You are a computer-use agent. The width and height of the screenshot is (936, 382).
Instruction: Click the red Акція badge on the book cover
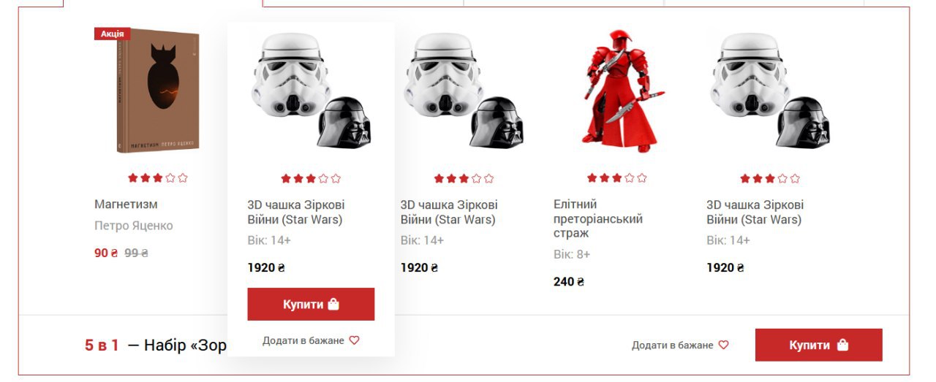click(x=113, y=34)
